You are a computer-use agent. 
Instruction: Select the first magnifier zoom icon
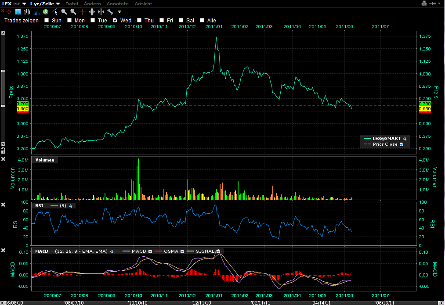pyautogui.click(x=64, y=12)
